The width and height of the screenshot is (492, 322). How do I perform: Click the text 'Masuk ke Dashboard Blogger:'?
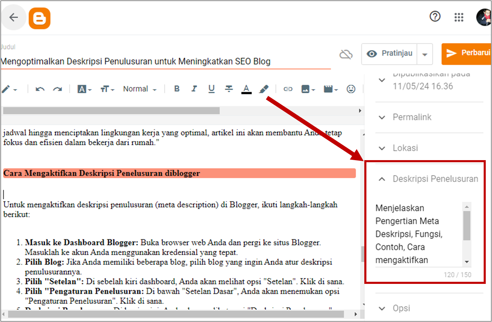click(x=82, y=242)
